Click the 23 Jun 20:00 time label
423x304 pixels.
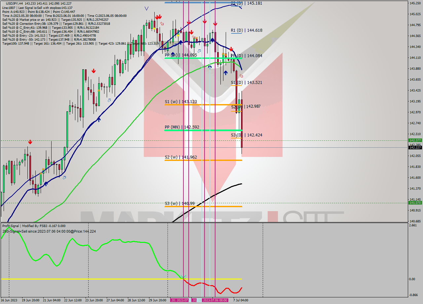(x=94, y=300)
